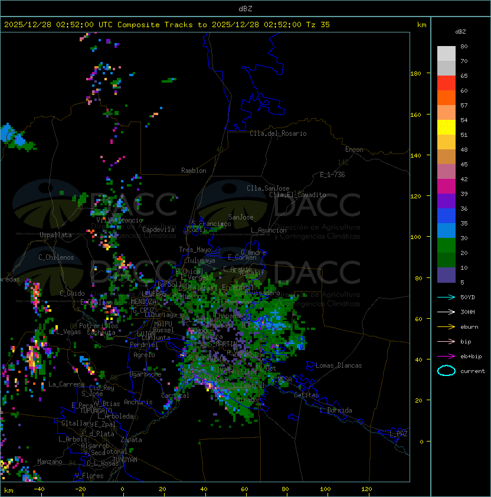Click the '180' tick on the vertical km axis

tap(415, 74)
